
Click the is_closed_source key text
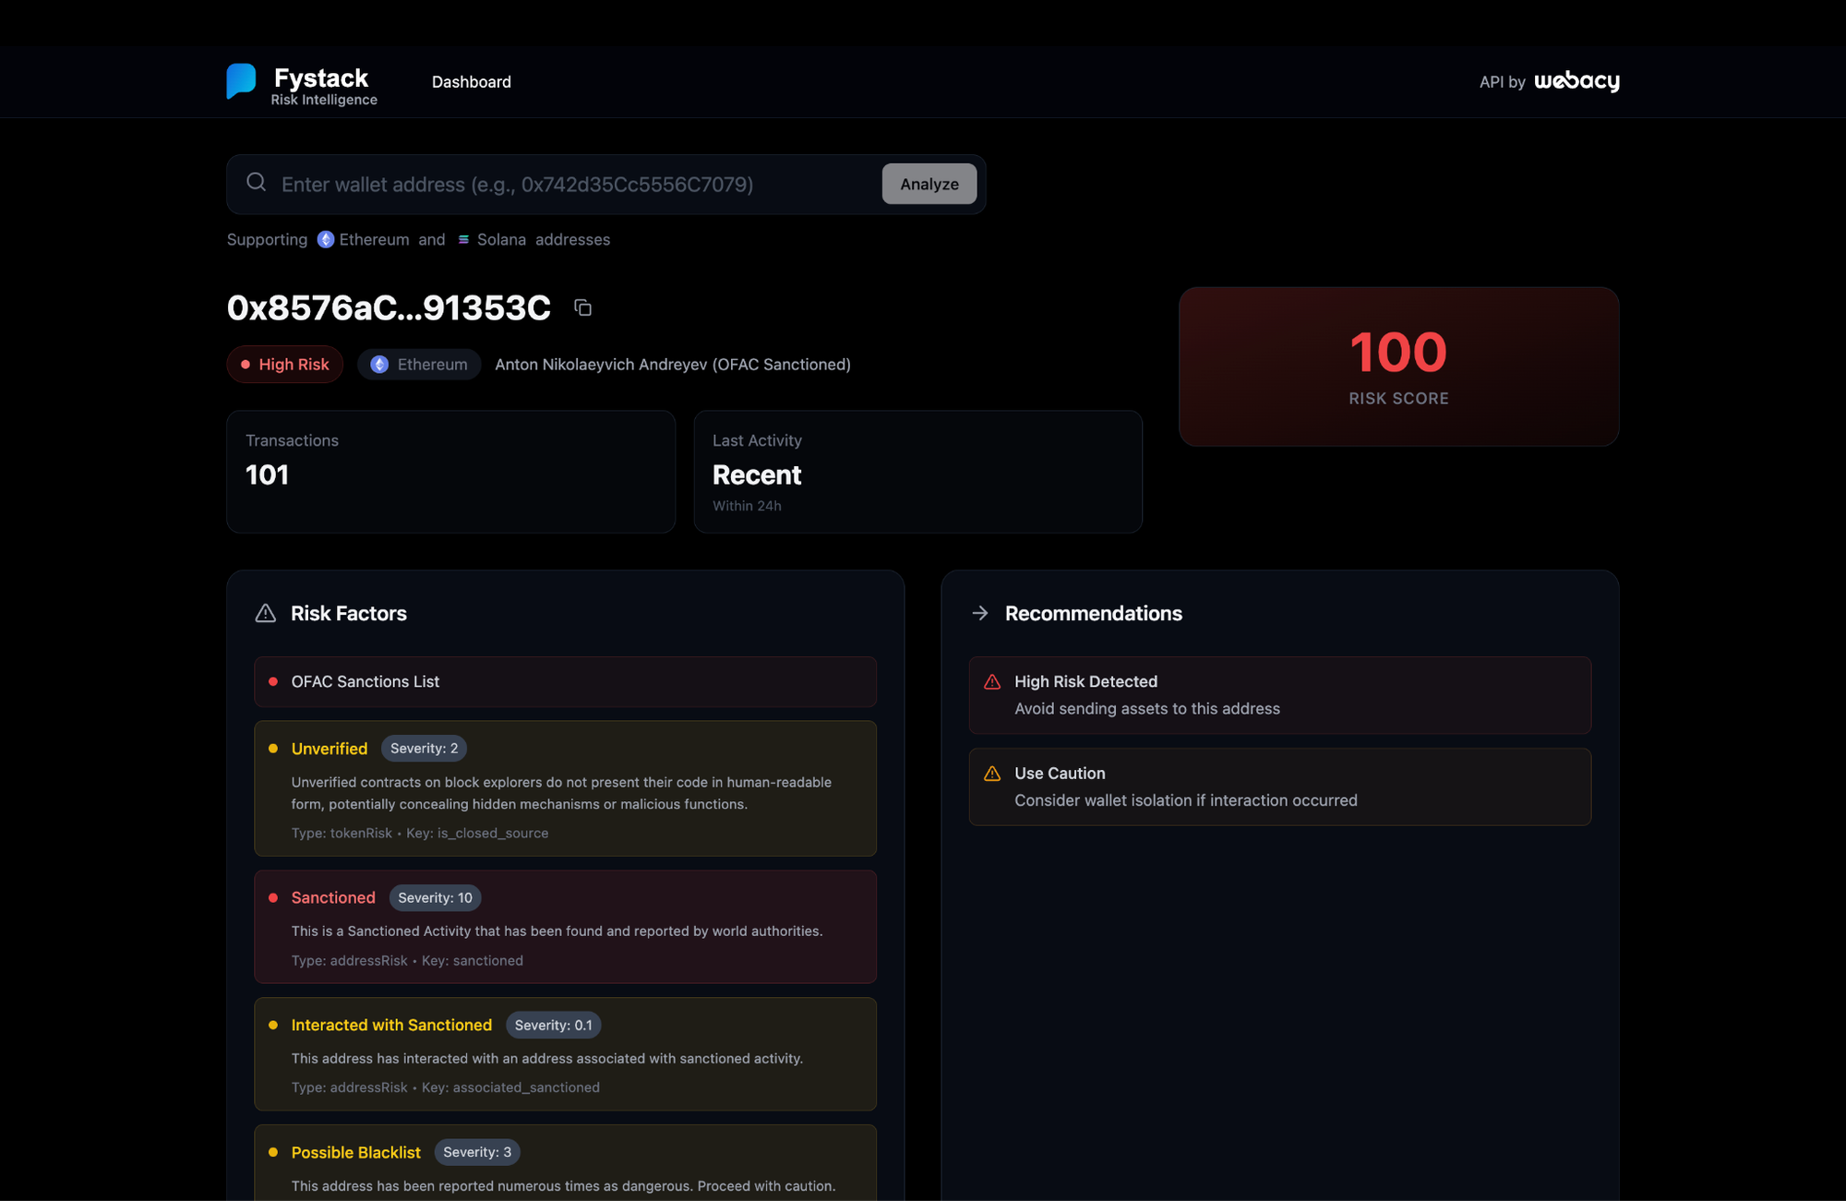tap(493, 833)
